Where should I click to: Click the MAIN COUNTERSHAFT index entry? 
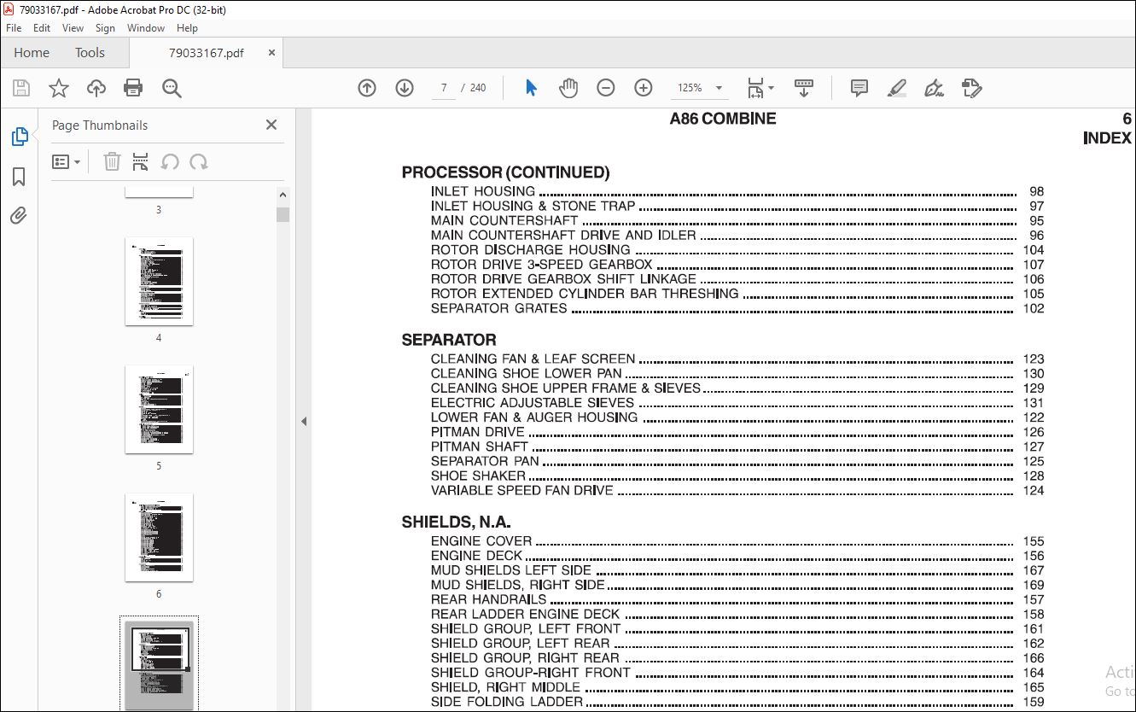737,220
